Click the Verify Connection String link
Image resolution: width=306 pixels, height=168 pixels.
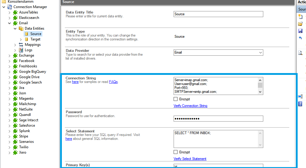click(x=190, y=106)
